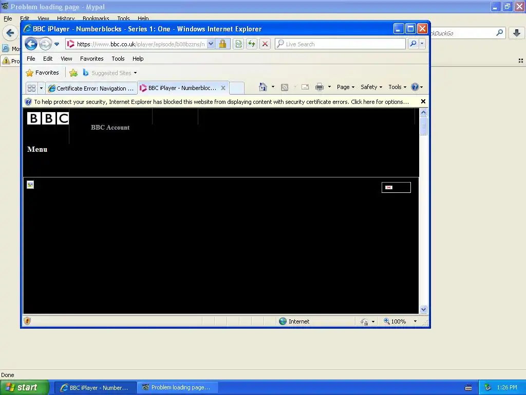Click the Print printer icon
The width and height of the screenshot is (526, 395).
point(320,87)
